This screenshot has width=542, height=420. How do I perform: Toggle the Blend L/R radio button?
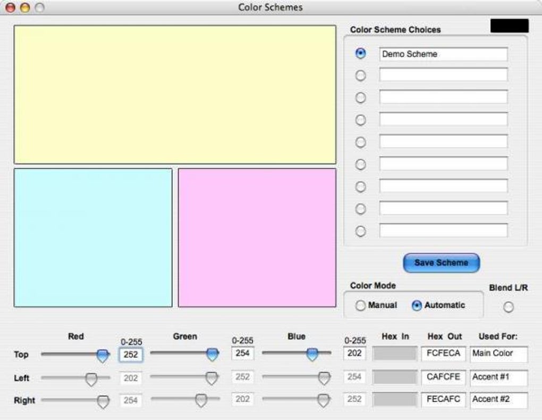coord(509,307)
